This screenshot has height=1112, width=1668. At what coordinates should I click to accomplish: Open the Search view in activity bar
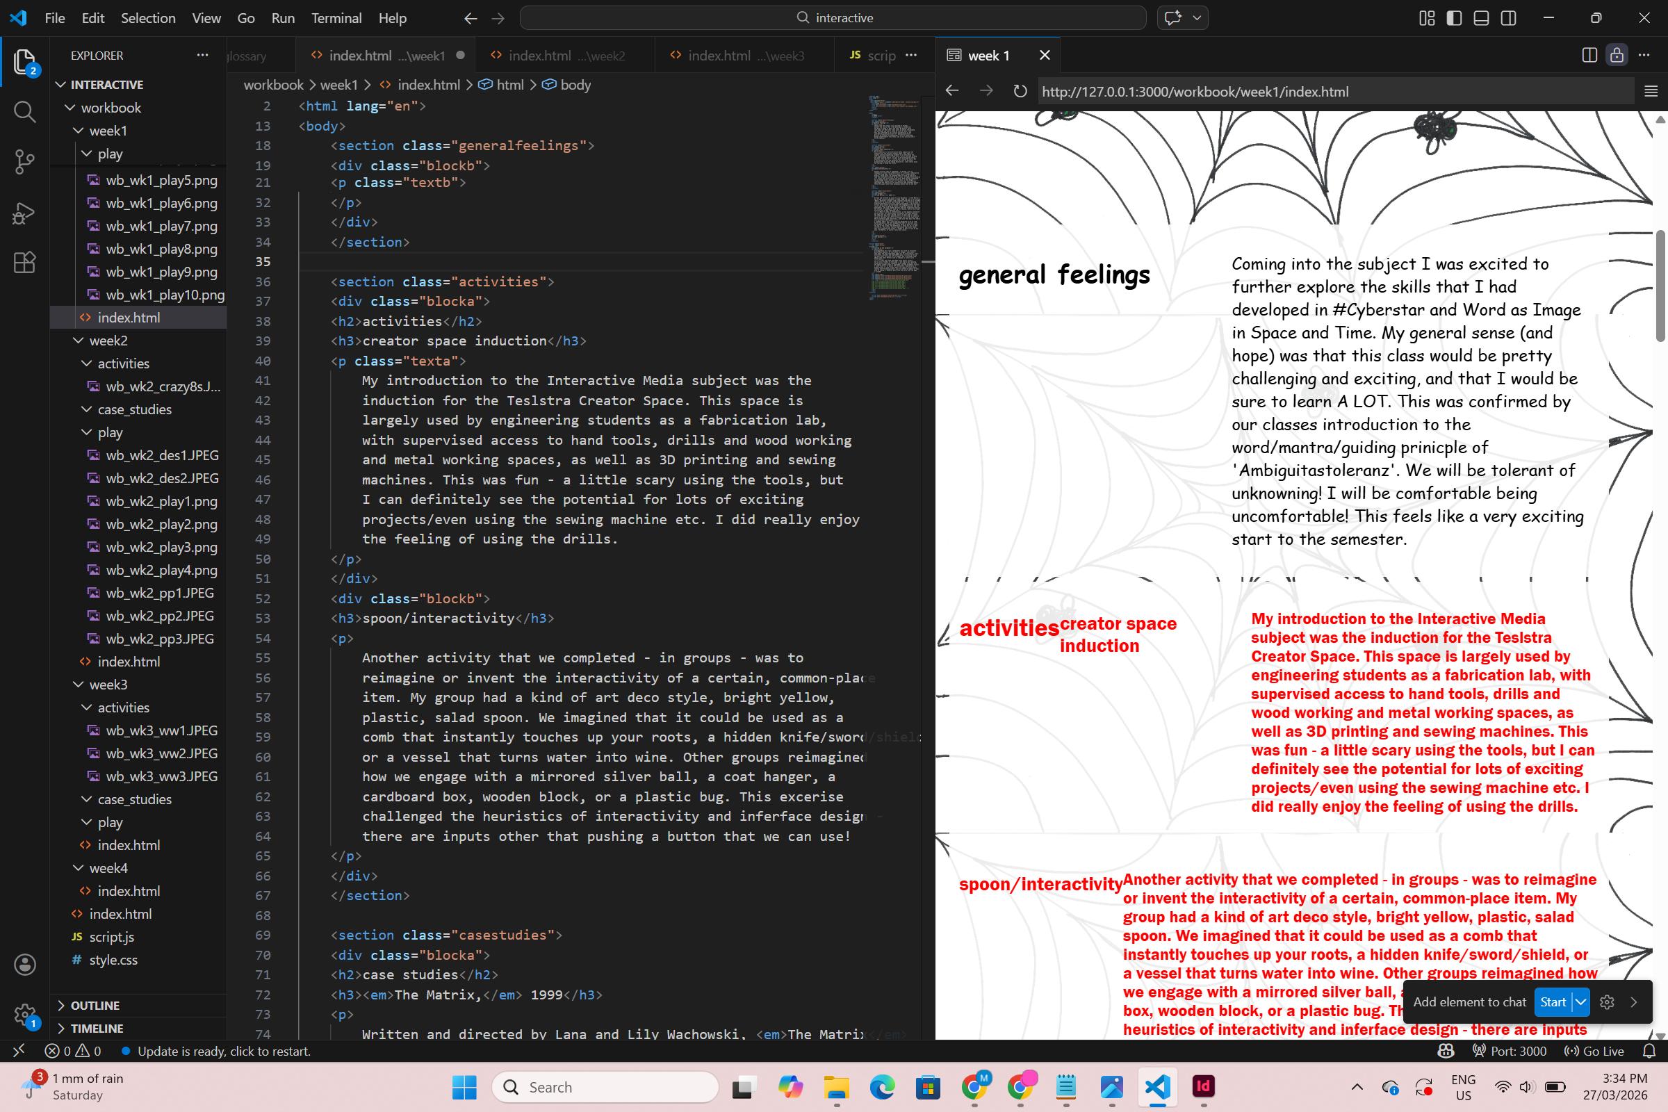[25, 111]
